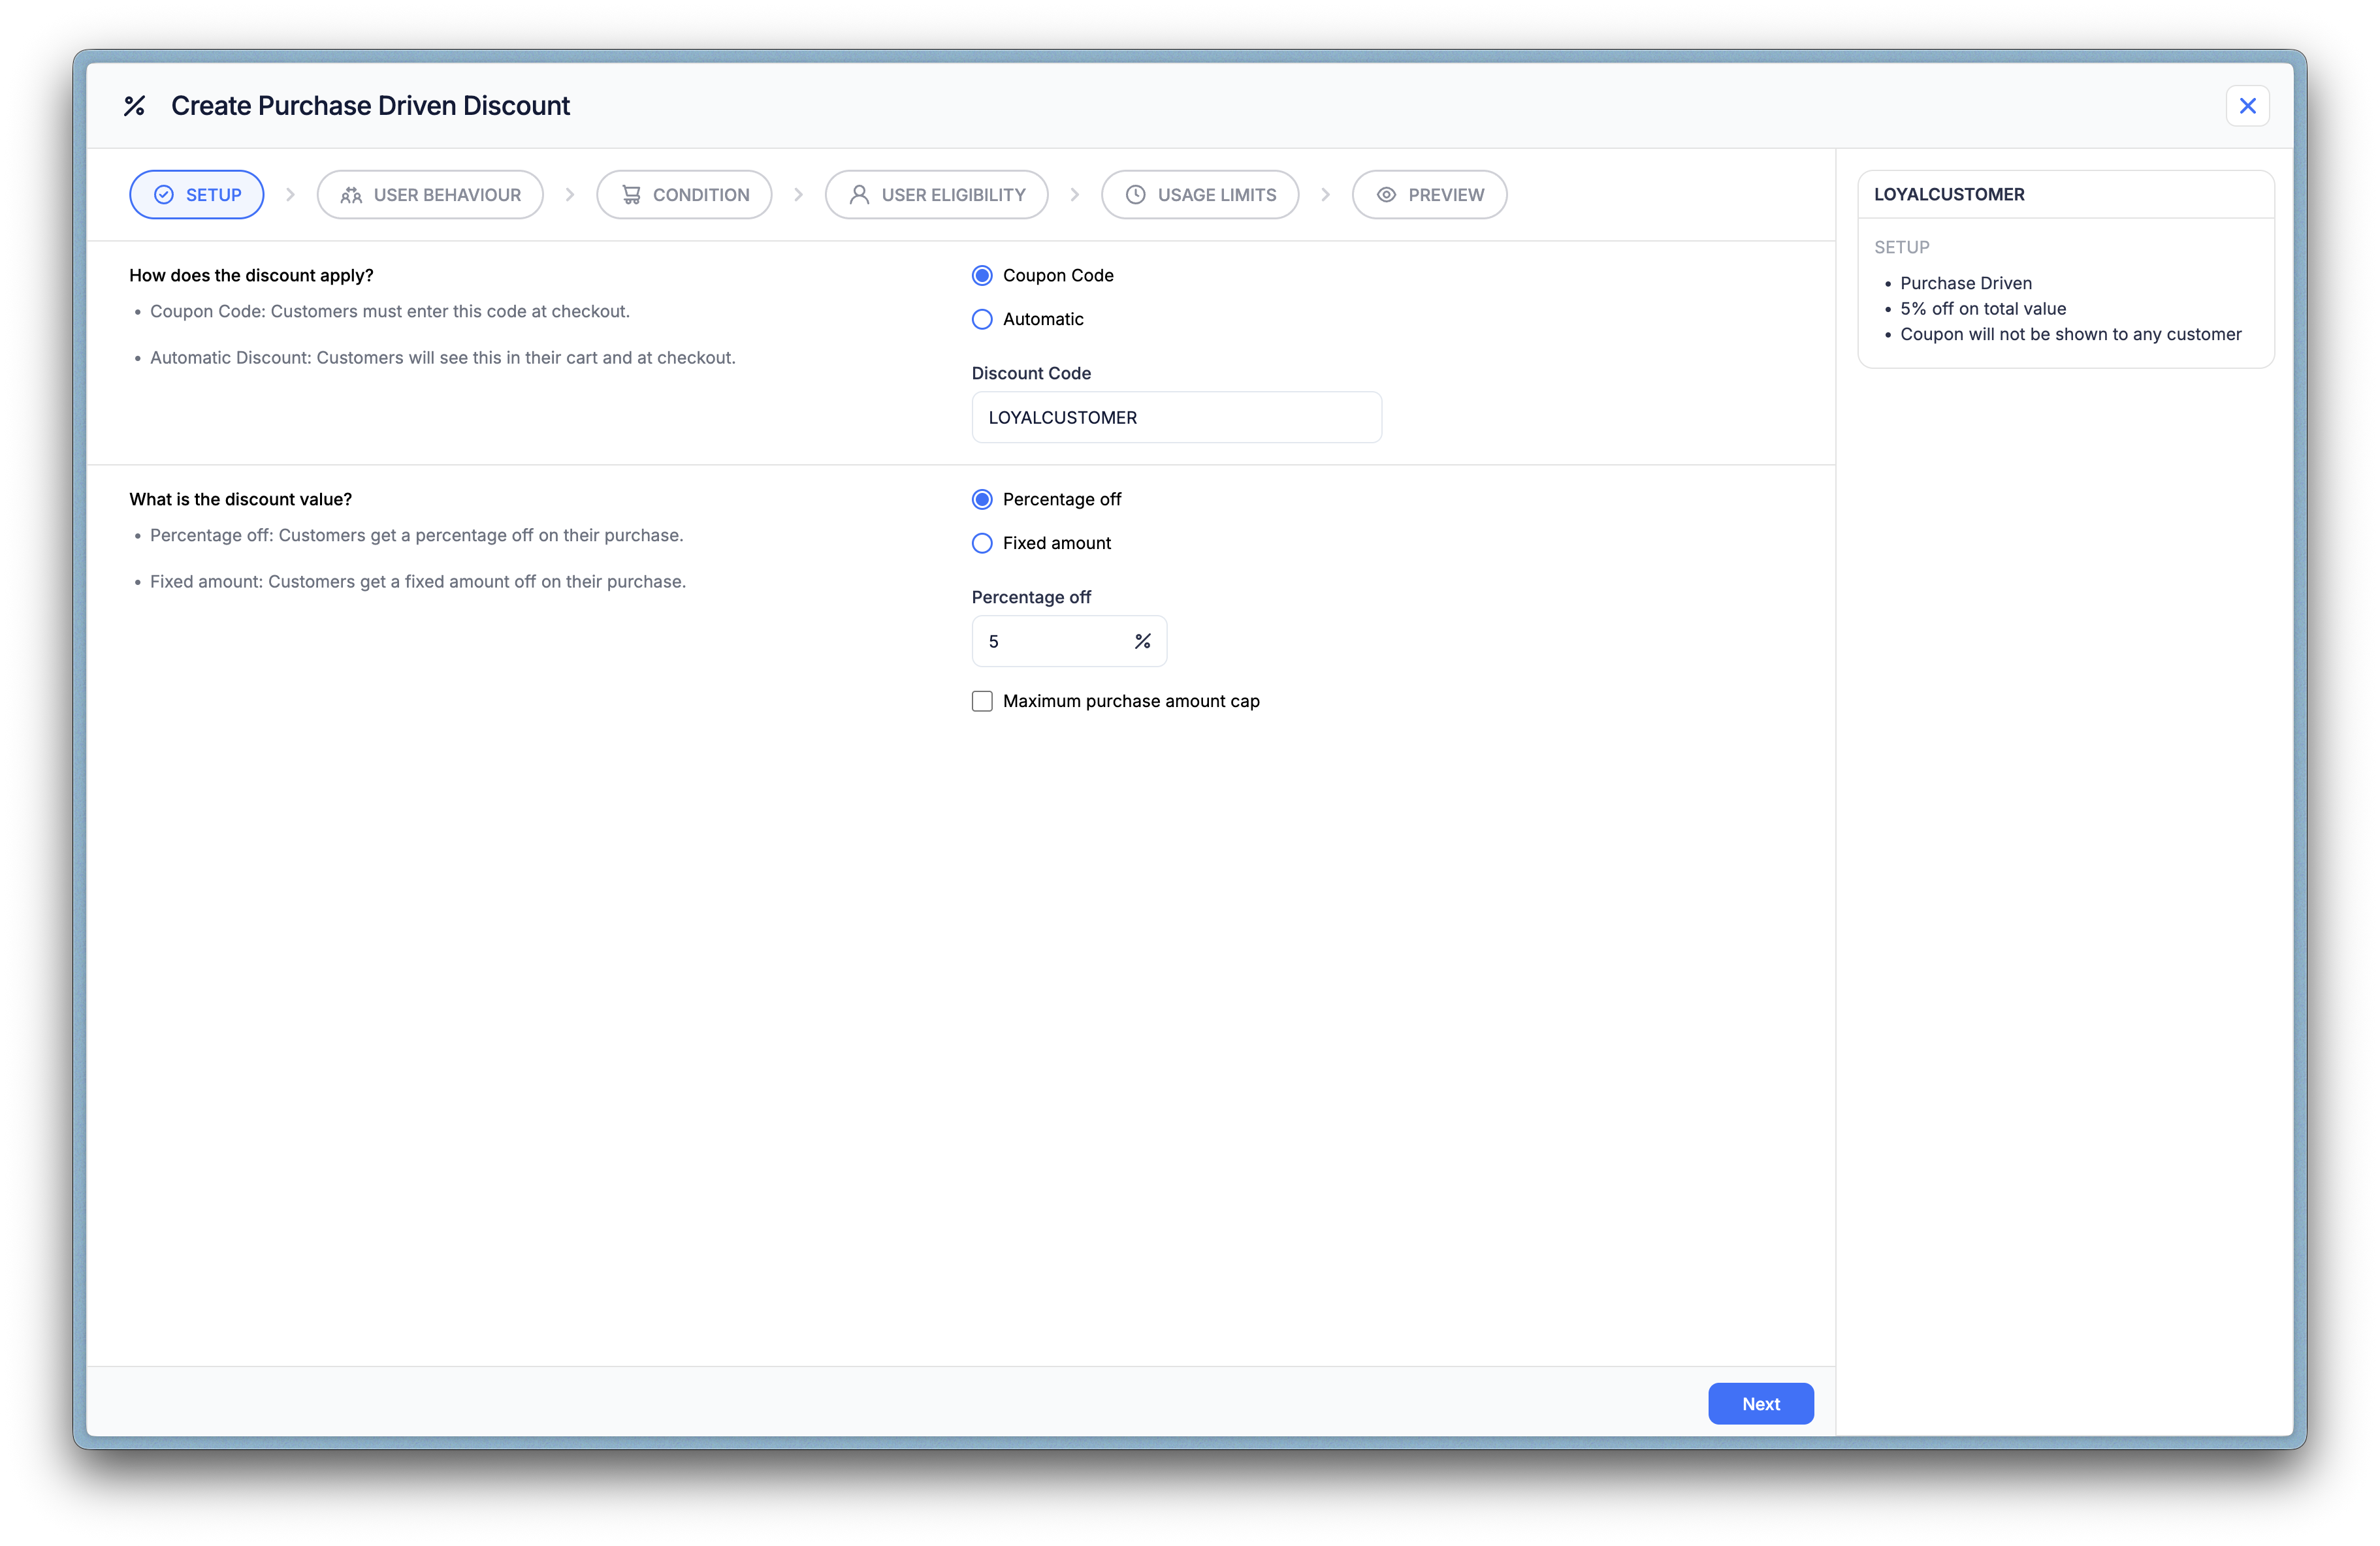The height and width of the screenshot is (1546, 2380).
Task: Go to the USAGE LIMITS tab
Action: [1199, 195]
